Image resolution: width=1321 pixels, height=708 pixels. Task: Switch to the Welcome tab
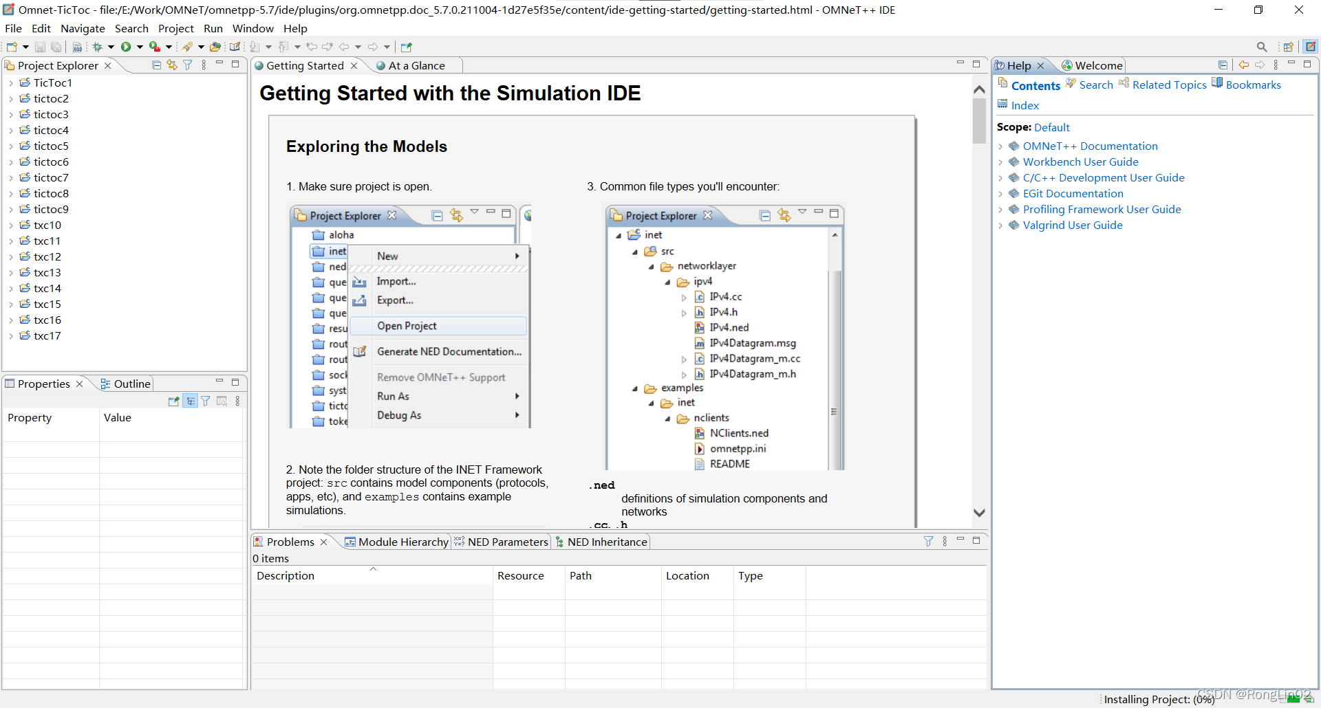pos(1093,65)
